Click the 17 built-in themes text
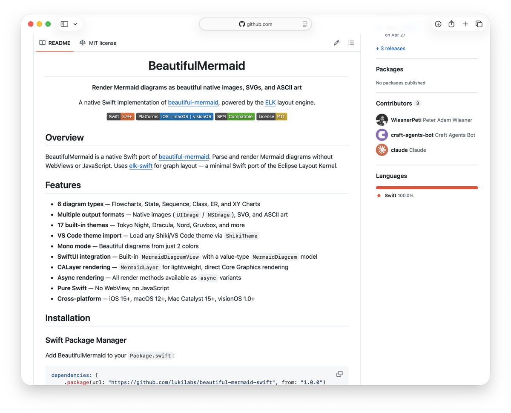 tap(83, 225)
